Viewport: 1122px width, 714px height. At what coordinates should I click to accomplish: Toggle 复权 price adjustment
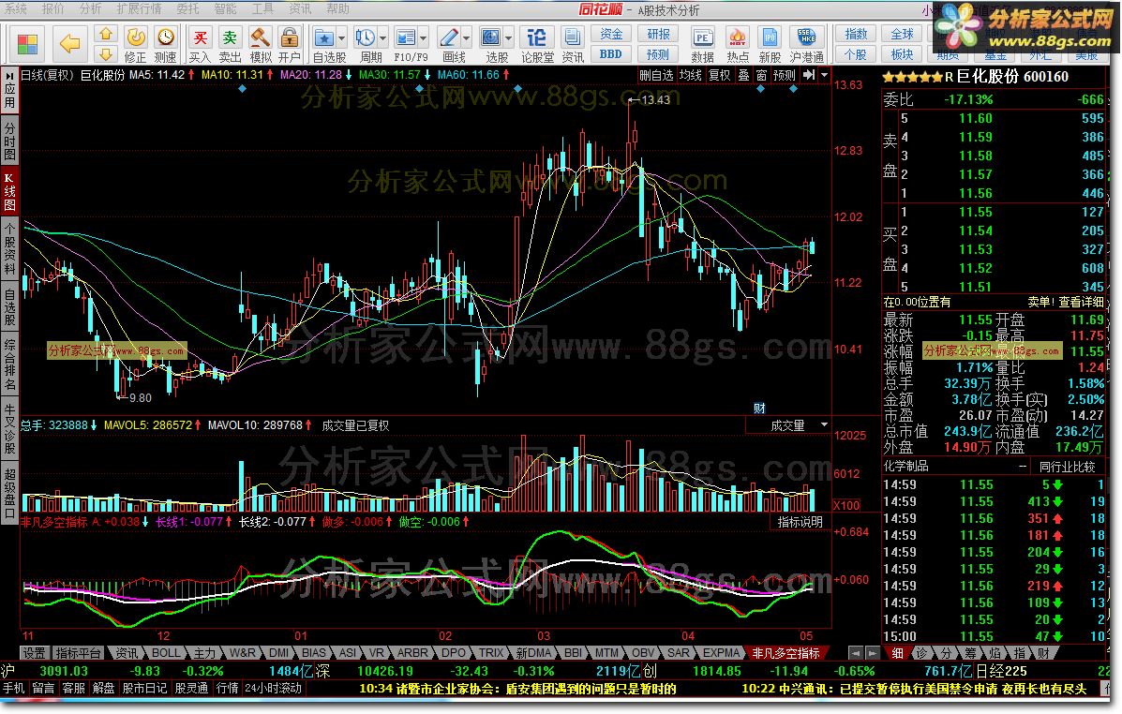pyautogui.click(x=720, y=75)
